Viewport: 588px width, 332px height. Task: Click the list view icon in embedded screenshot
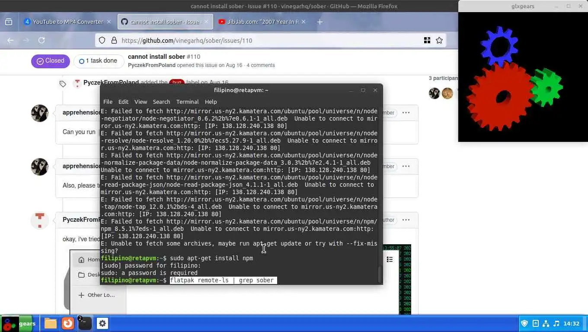[390, 259]
